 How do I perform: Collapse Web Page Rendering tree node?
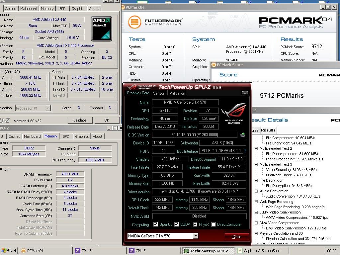pos(256,202)
